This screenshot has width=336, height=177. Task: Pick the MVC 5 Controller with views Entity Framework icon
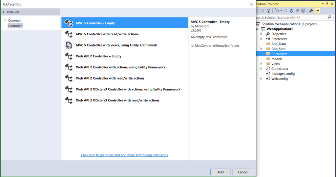click(x=69, y=45)
